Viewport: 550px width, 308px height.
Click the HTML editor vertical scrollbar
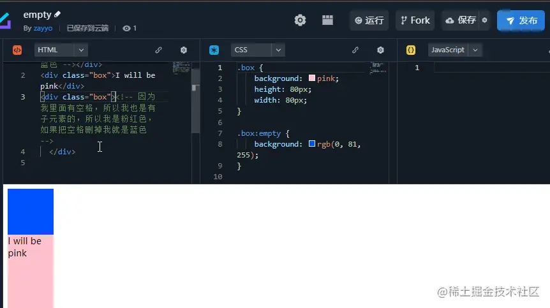click(196, 101)
